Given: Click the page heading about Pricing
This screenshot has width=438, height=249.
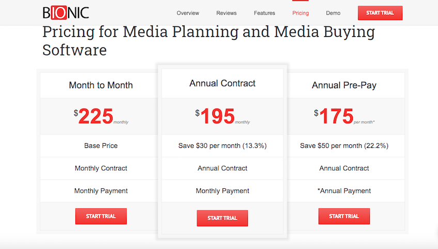Looking at the screenshot, I should (x=208, y=41).
